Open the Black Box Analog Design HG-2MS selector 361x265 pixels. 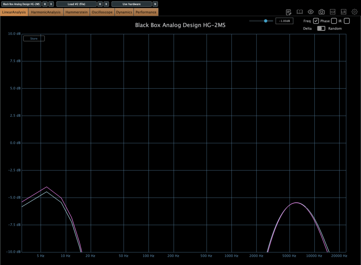(x=21, y=4)
